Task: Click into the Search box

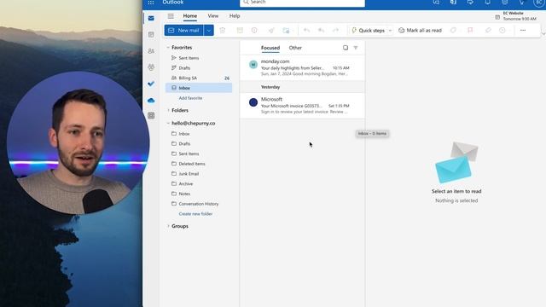Action: (302, 3)
